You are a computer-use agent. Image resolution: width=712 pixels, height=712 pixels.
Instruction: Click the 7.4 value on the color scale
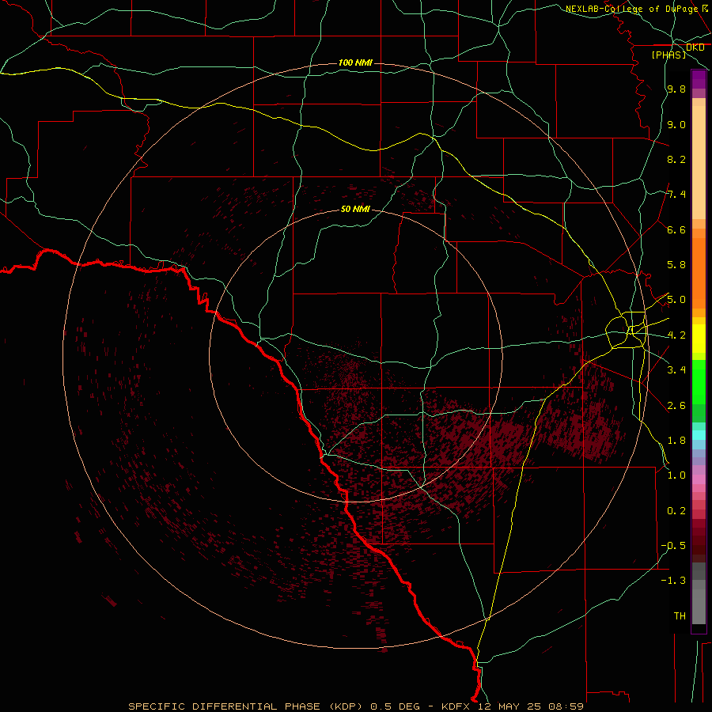tap(676, 195)
